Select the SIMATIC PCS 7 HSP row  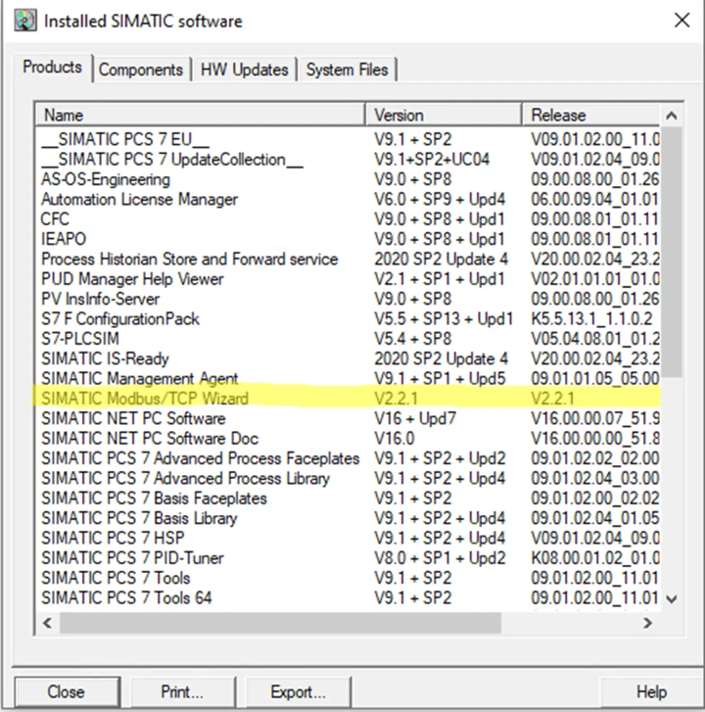click(348, 539)
